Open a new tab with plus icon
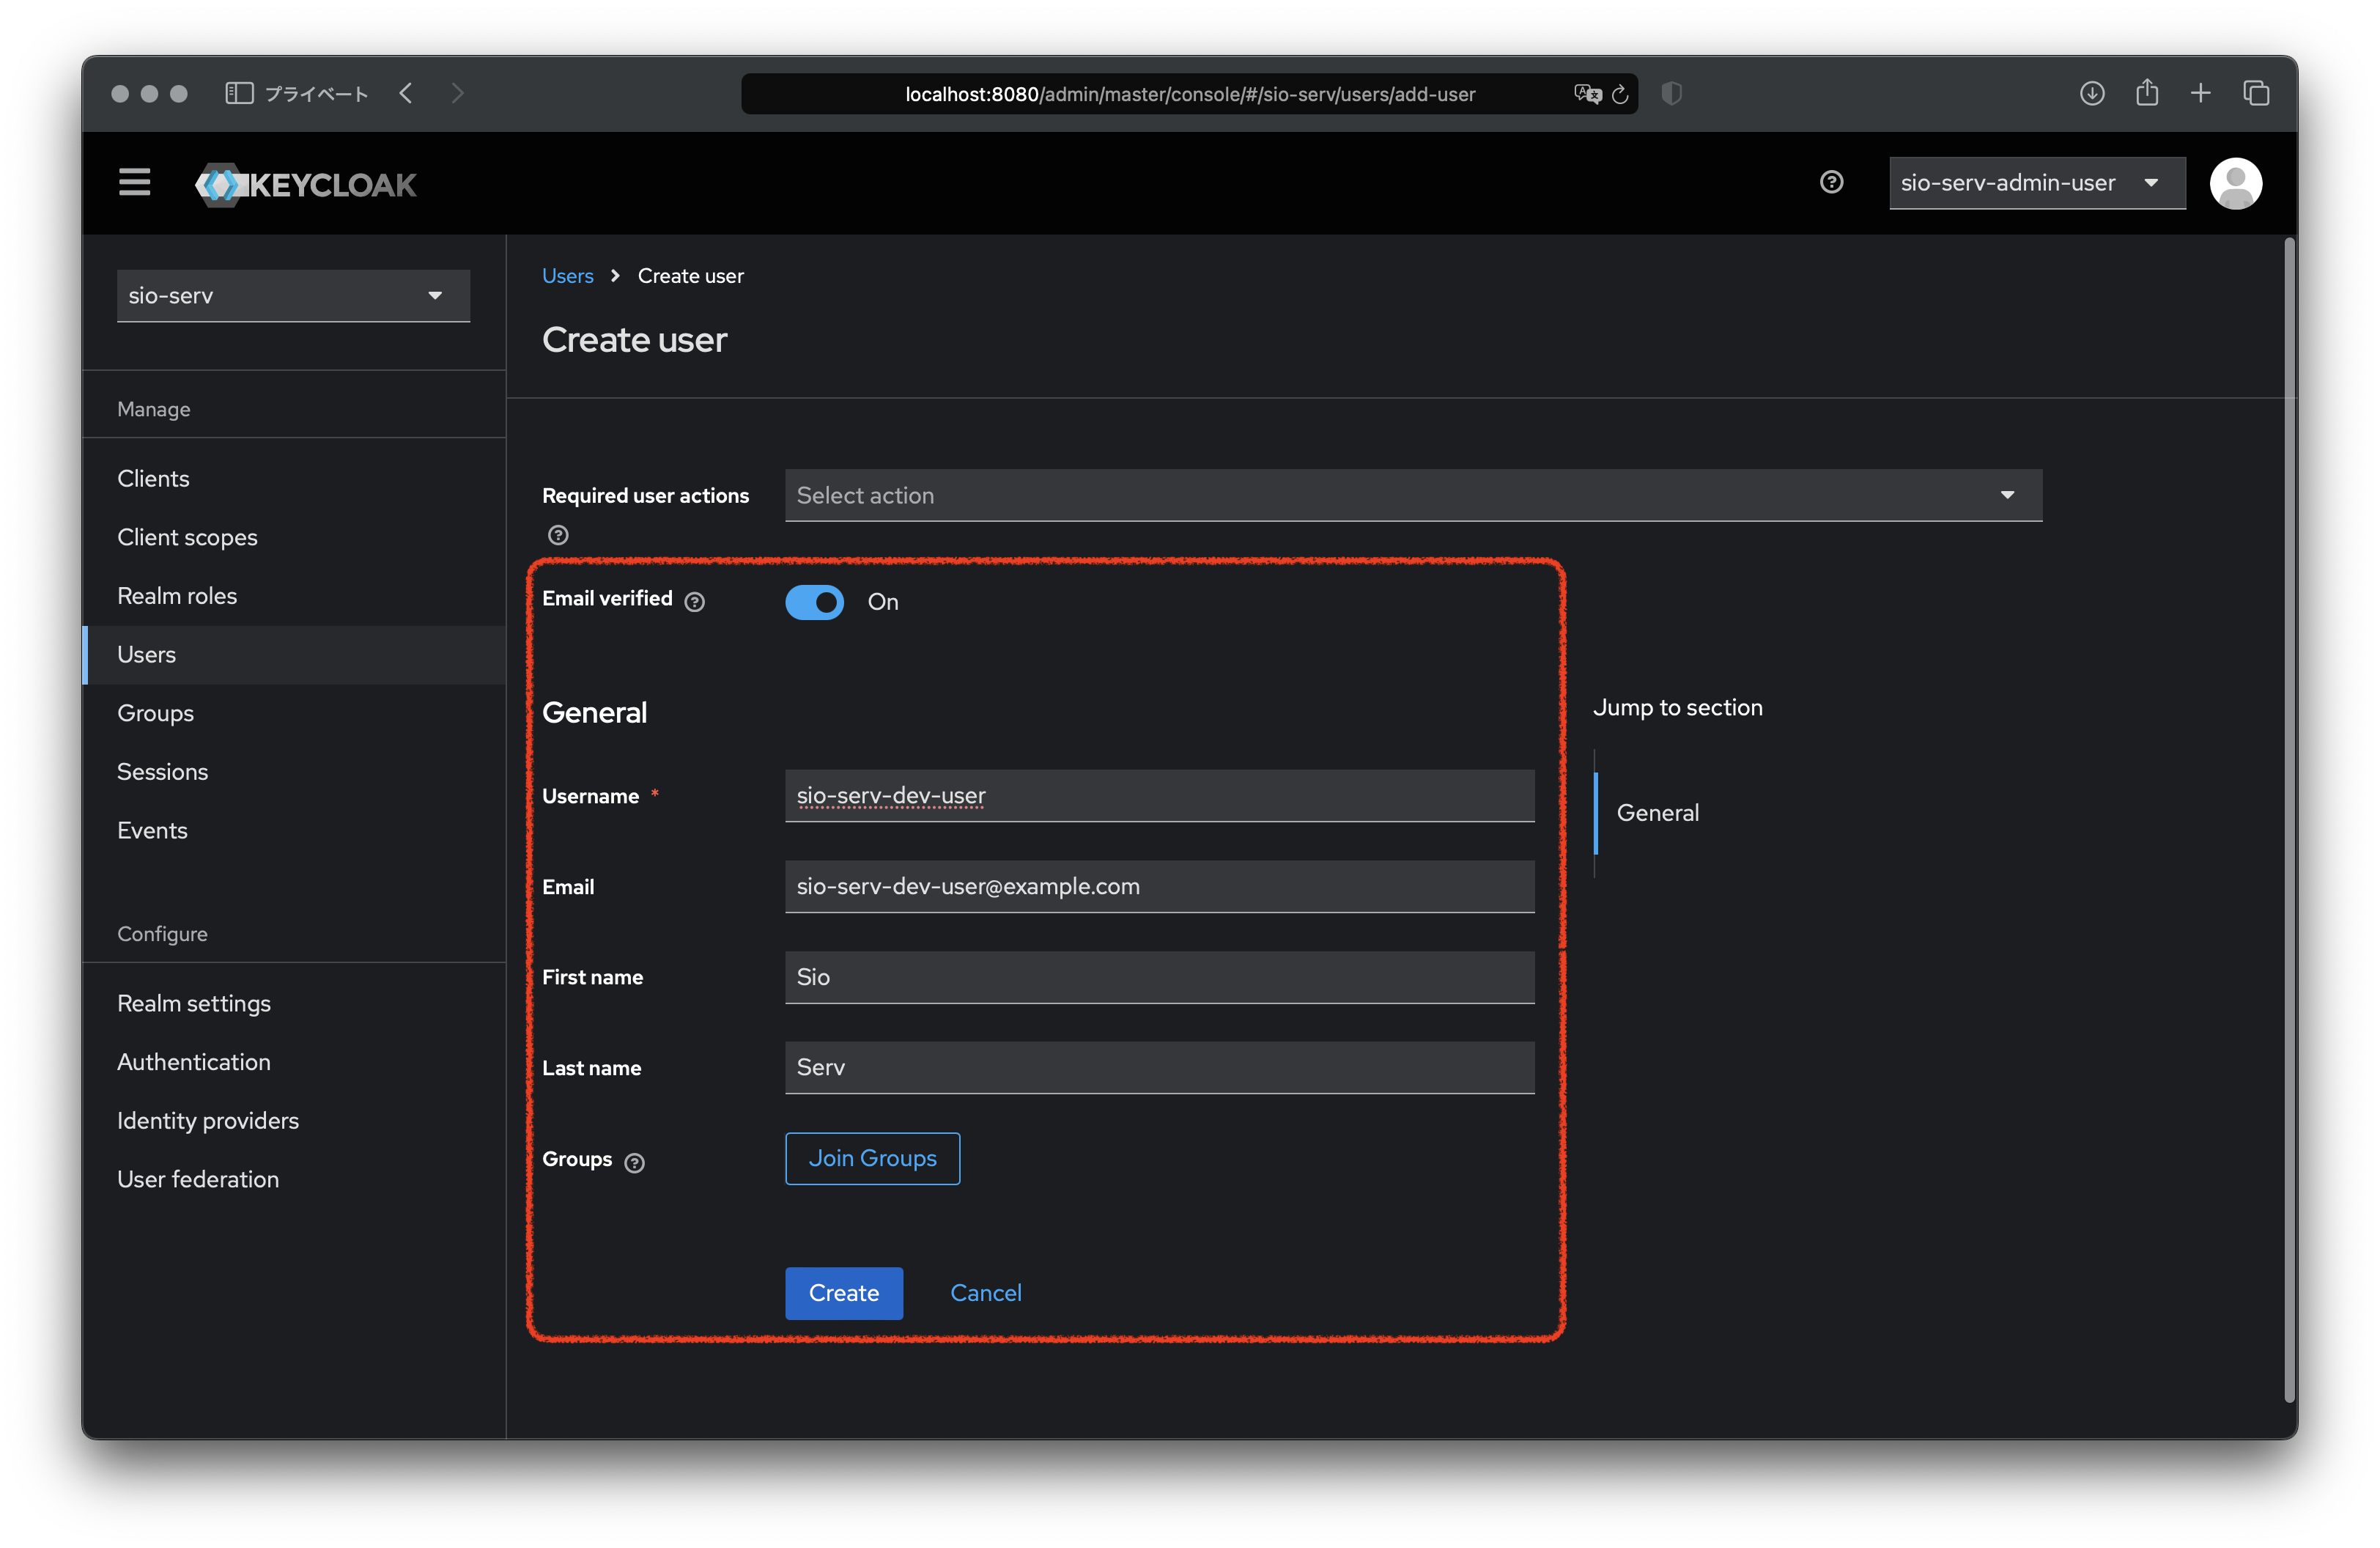 point(2200,93)
